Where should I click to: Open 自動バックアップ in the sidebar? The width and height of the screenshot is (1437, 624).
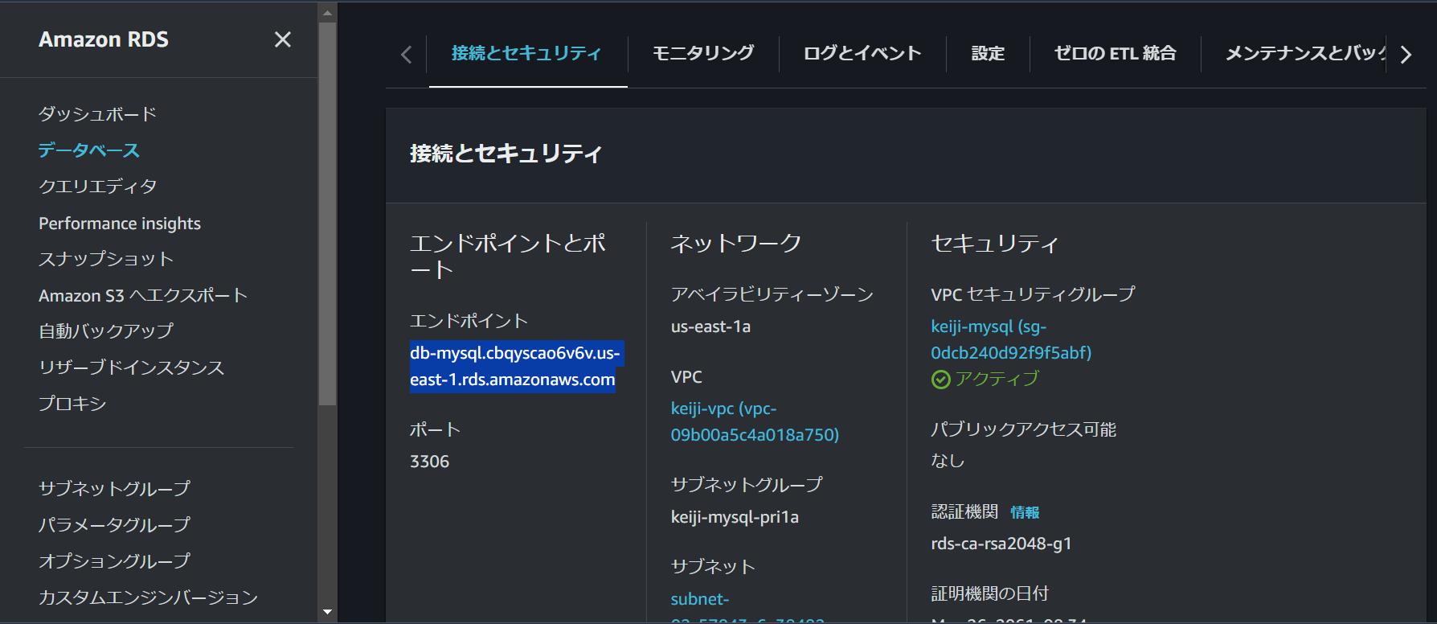106,331
